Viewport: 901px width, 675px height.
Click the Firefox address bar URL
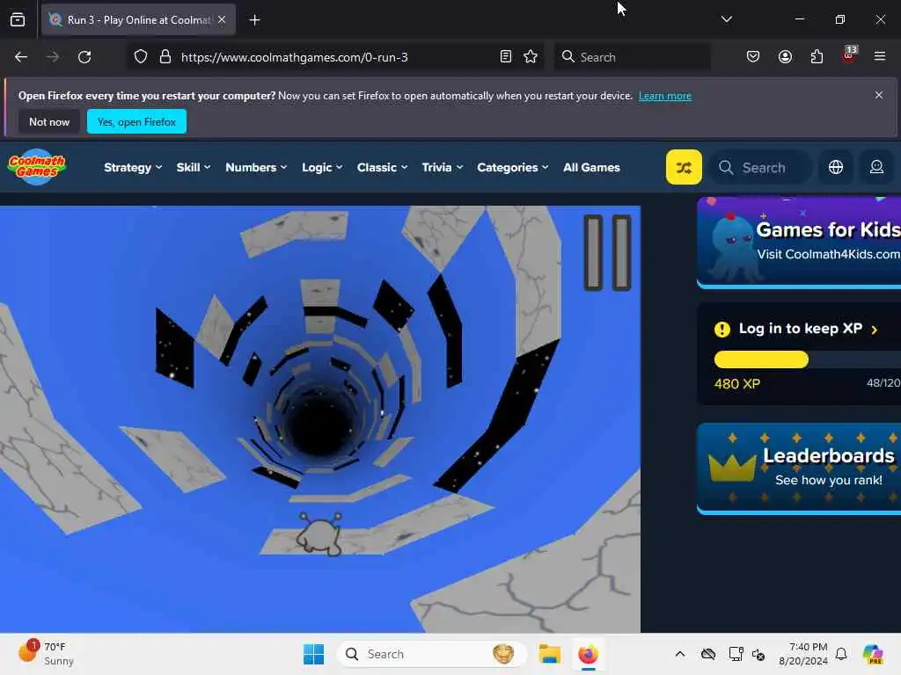click(294, 57)
